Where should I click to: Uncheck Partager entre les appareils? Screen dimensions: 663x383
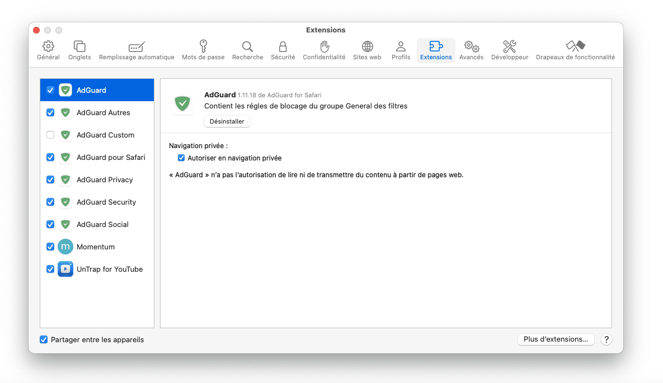(44, 339)
